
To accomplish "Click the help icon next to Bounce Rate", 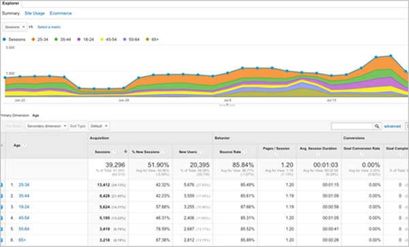I will [245, 152].
